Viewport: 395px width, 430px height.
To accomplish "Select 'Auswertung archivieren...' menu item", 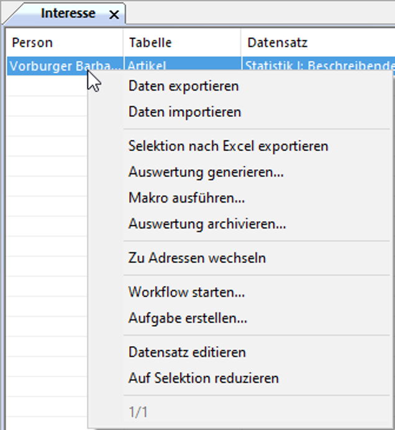I will [207, 224].
